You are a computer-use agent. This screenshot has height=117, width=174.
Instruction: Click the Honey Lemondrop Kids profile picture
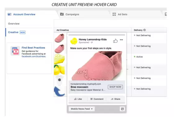tap(74, 41)
